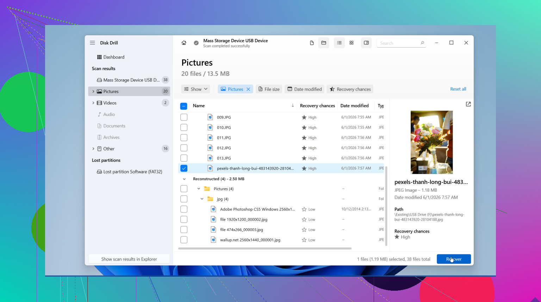Check the box for 012.JPG

184,148
